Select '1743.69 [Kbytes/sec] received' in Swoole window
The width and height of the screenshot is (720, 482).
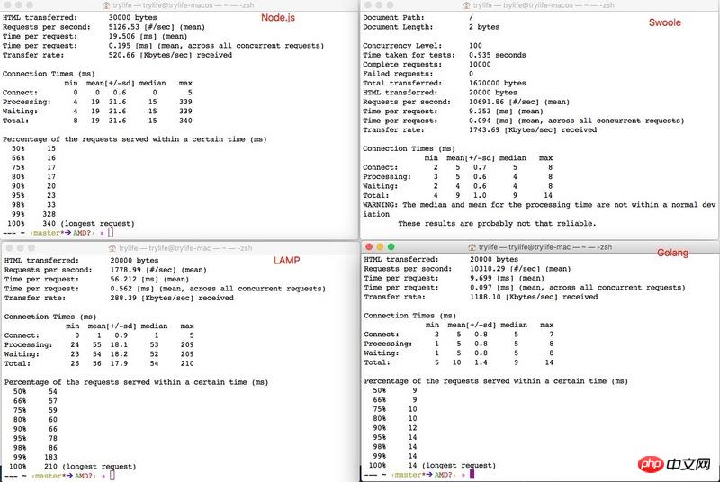pyautogui.click(x=533, y=130)
